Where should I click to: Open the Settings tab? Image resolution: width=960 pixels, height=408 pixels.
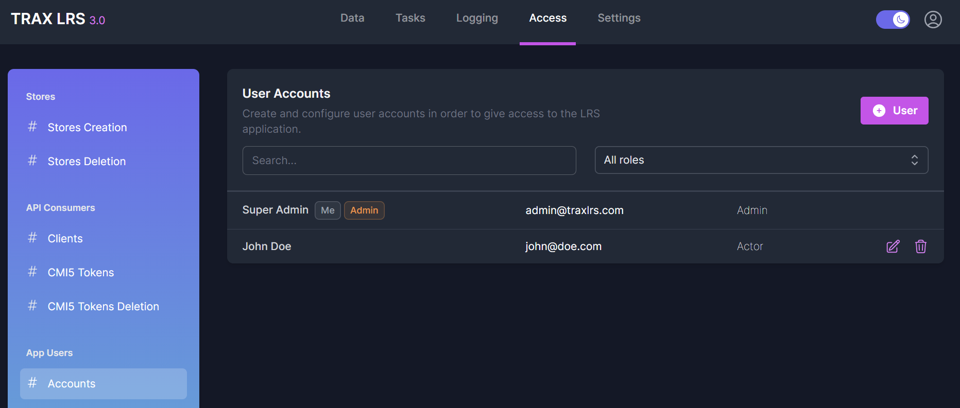pyautogui.click(x=619, y=18)
